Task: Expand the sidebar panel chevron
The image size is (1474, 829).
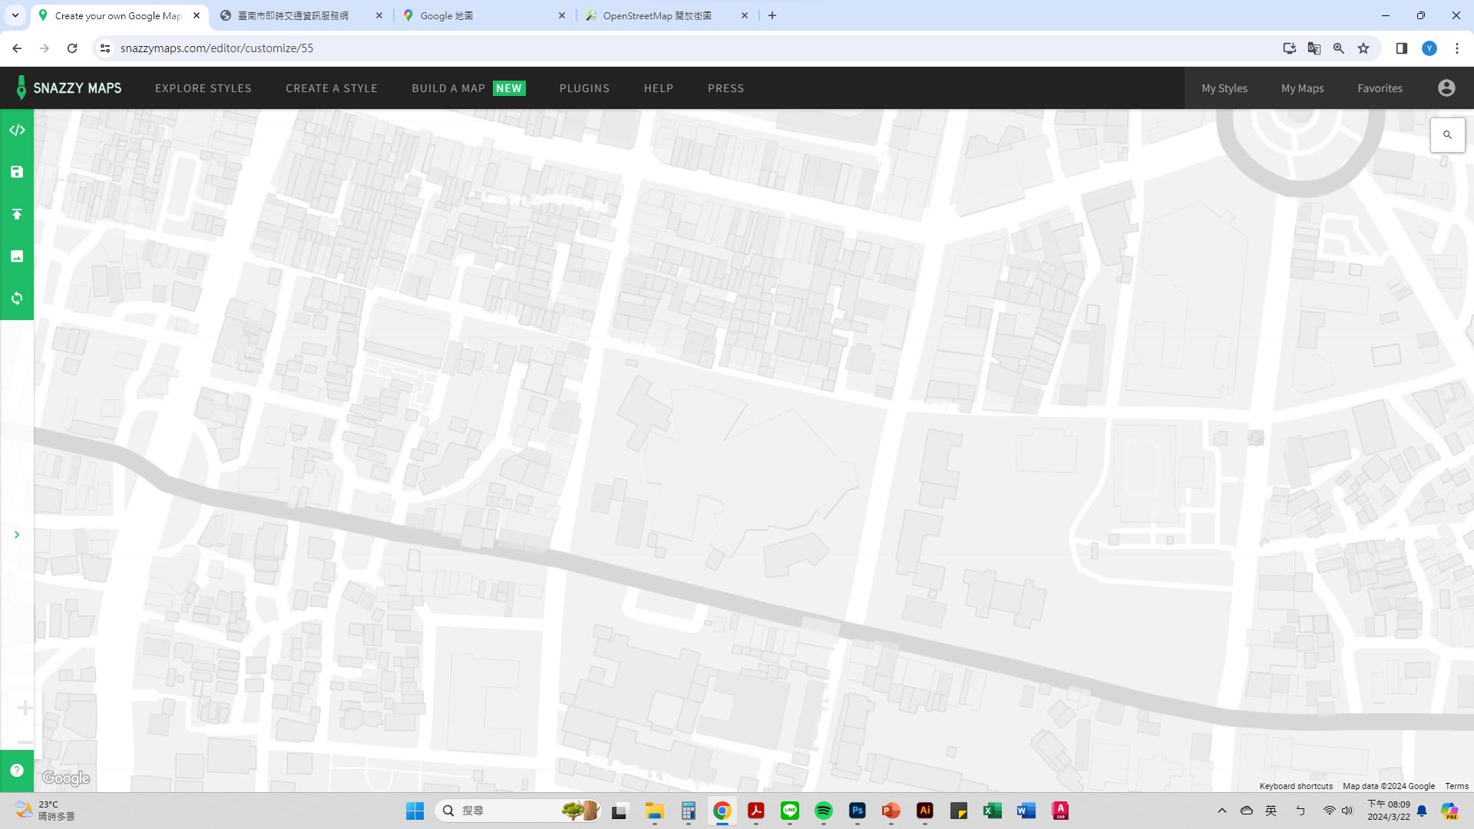Action: click(x=17, y=535)
